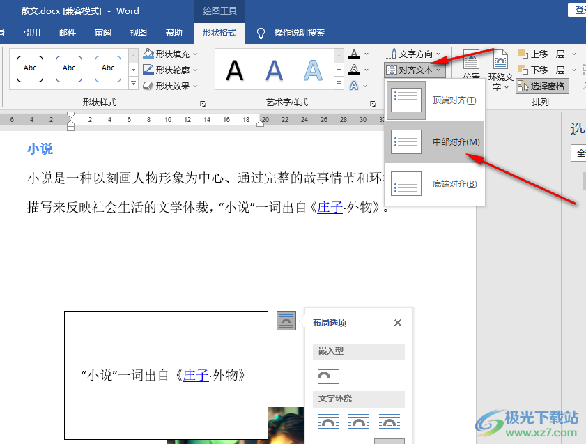Switch to the View (视图) tab
This screenshot has height=444, width=586.
(x=138, y=33)
